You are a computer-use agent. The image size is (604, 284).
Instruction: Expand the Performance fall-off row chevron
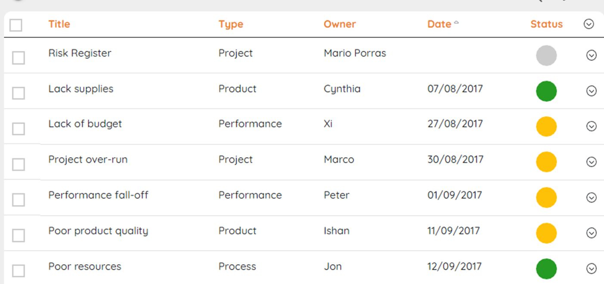coord(592,197)
